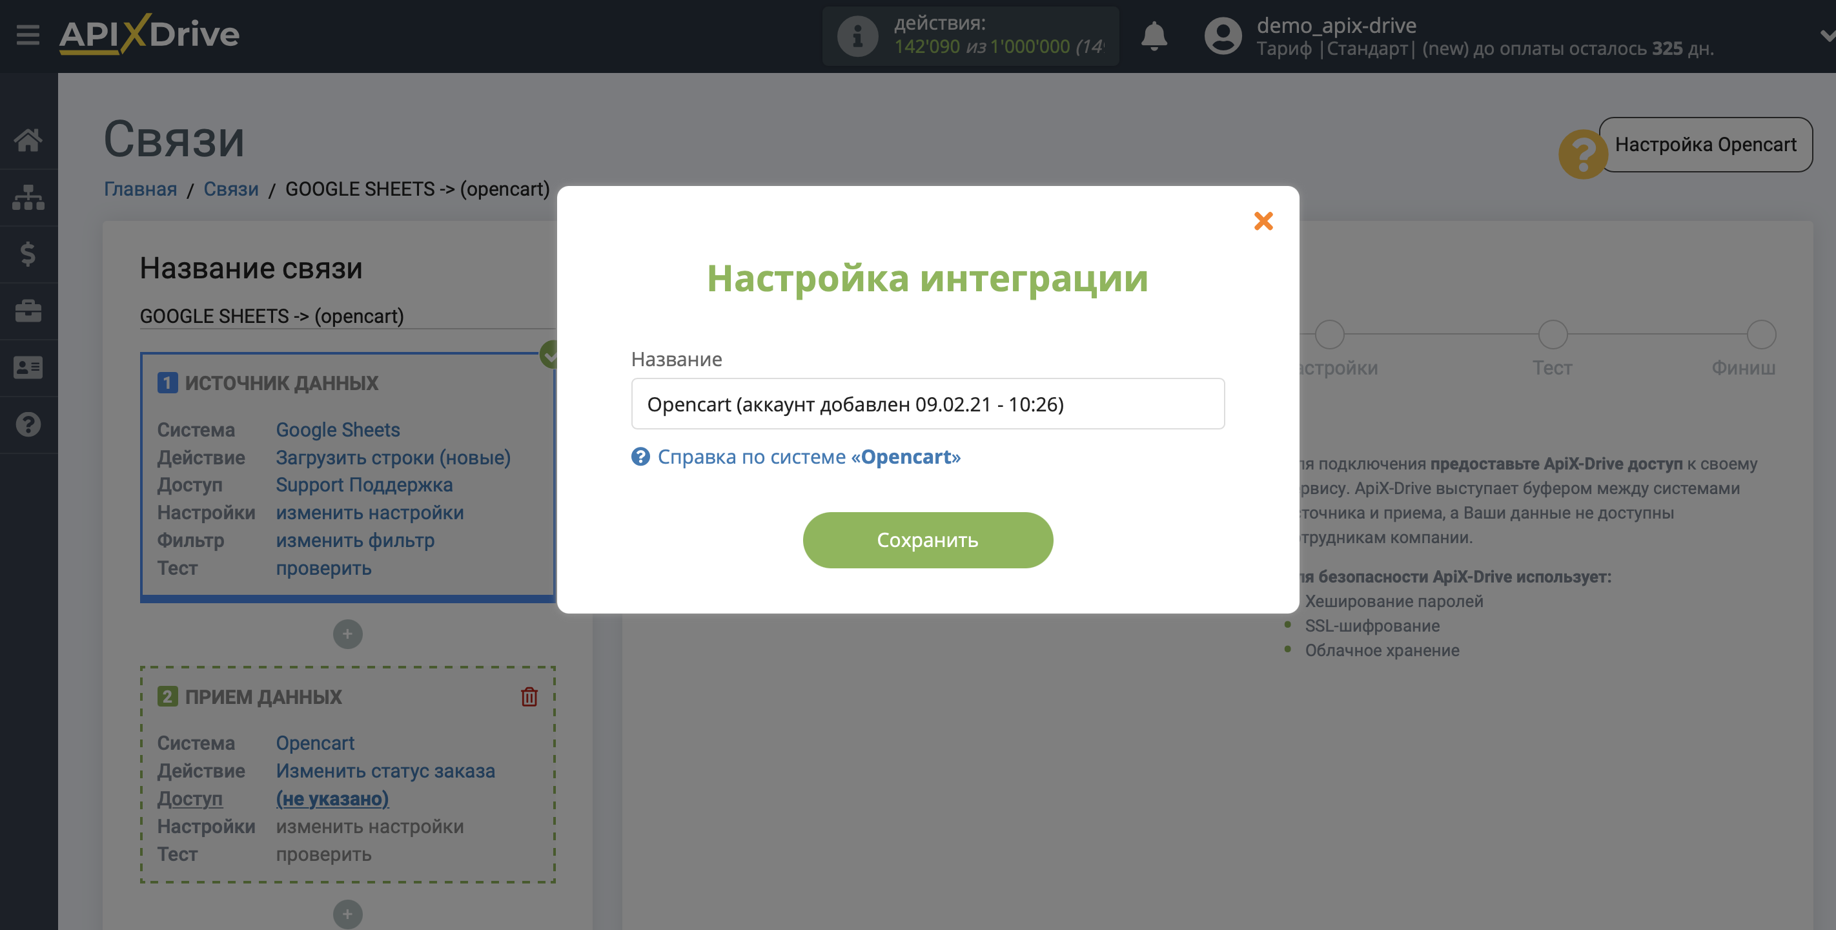Click Support Поддержка access link
1836x930 pixels.
click(364, 485)
